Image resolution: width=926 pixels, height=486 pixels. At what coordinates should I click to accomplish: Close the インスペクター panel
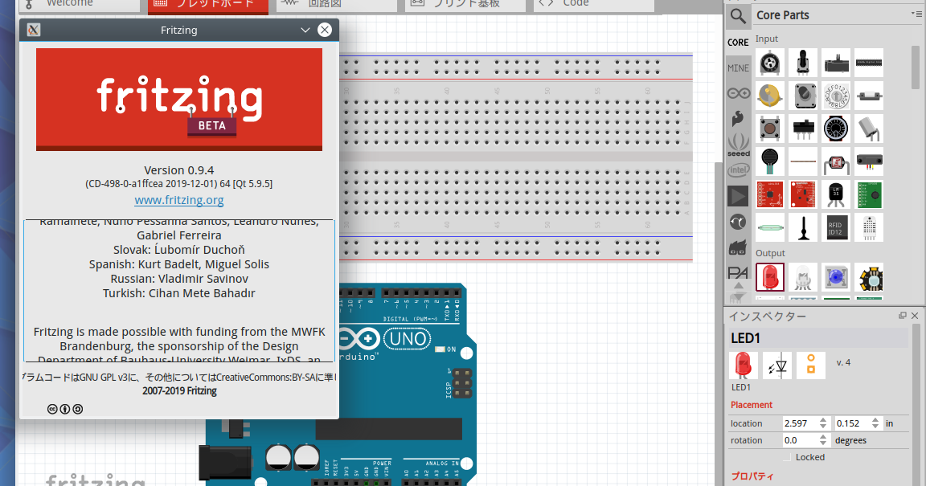[x=915, y=316]
